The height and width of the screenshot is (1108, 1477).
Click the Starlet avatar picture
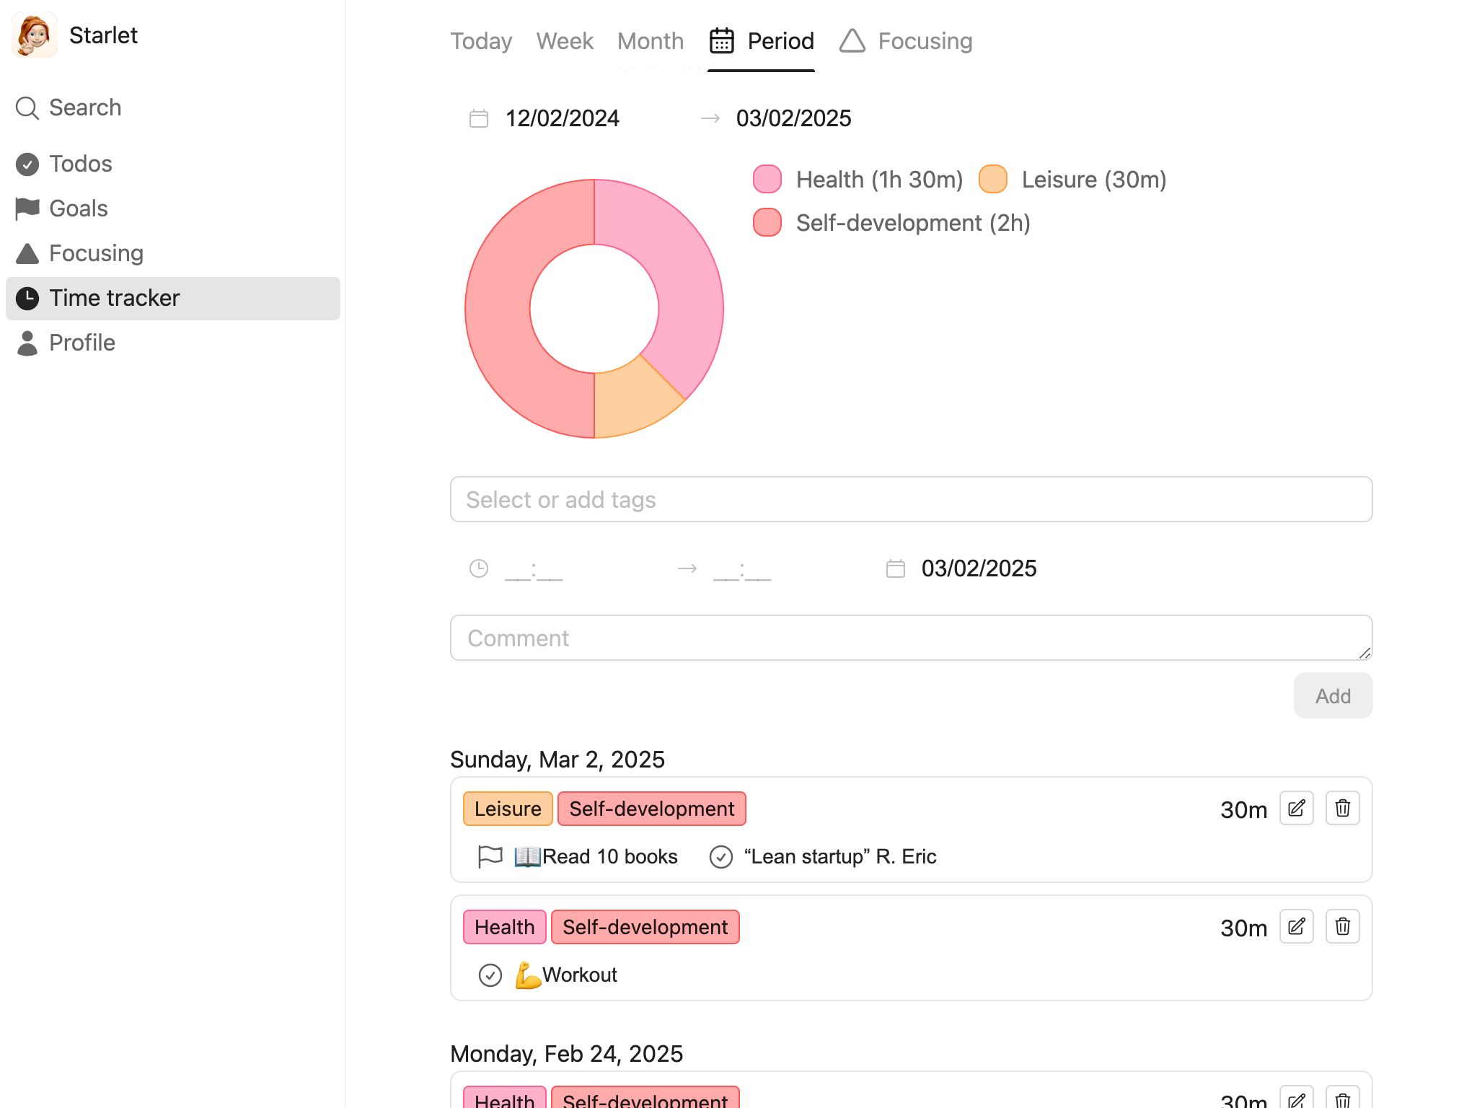[x=35, y=35]
